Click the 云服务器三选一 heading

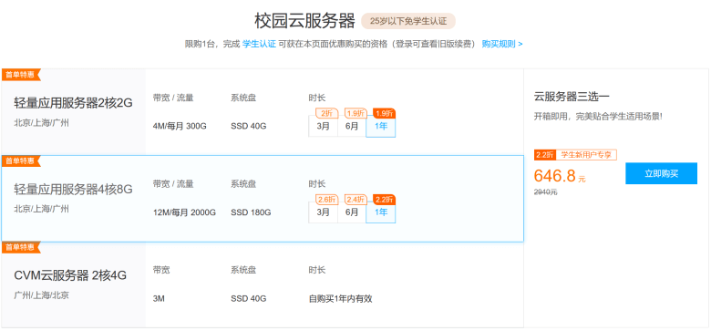[572, 97]
